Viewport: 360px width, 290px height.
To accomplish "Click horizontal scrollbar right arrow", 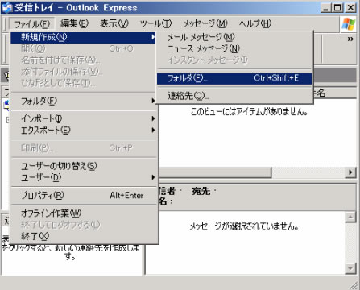I will point(350,172).
